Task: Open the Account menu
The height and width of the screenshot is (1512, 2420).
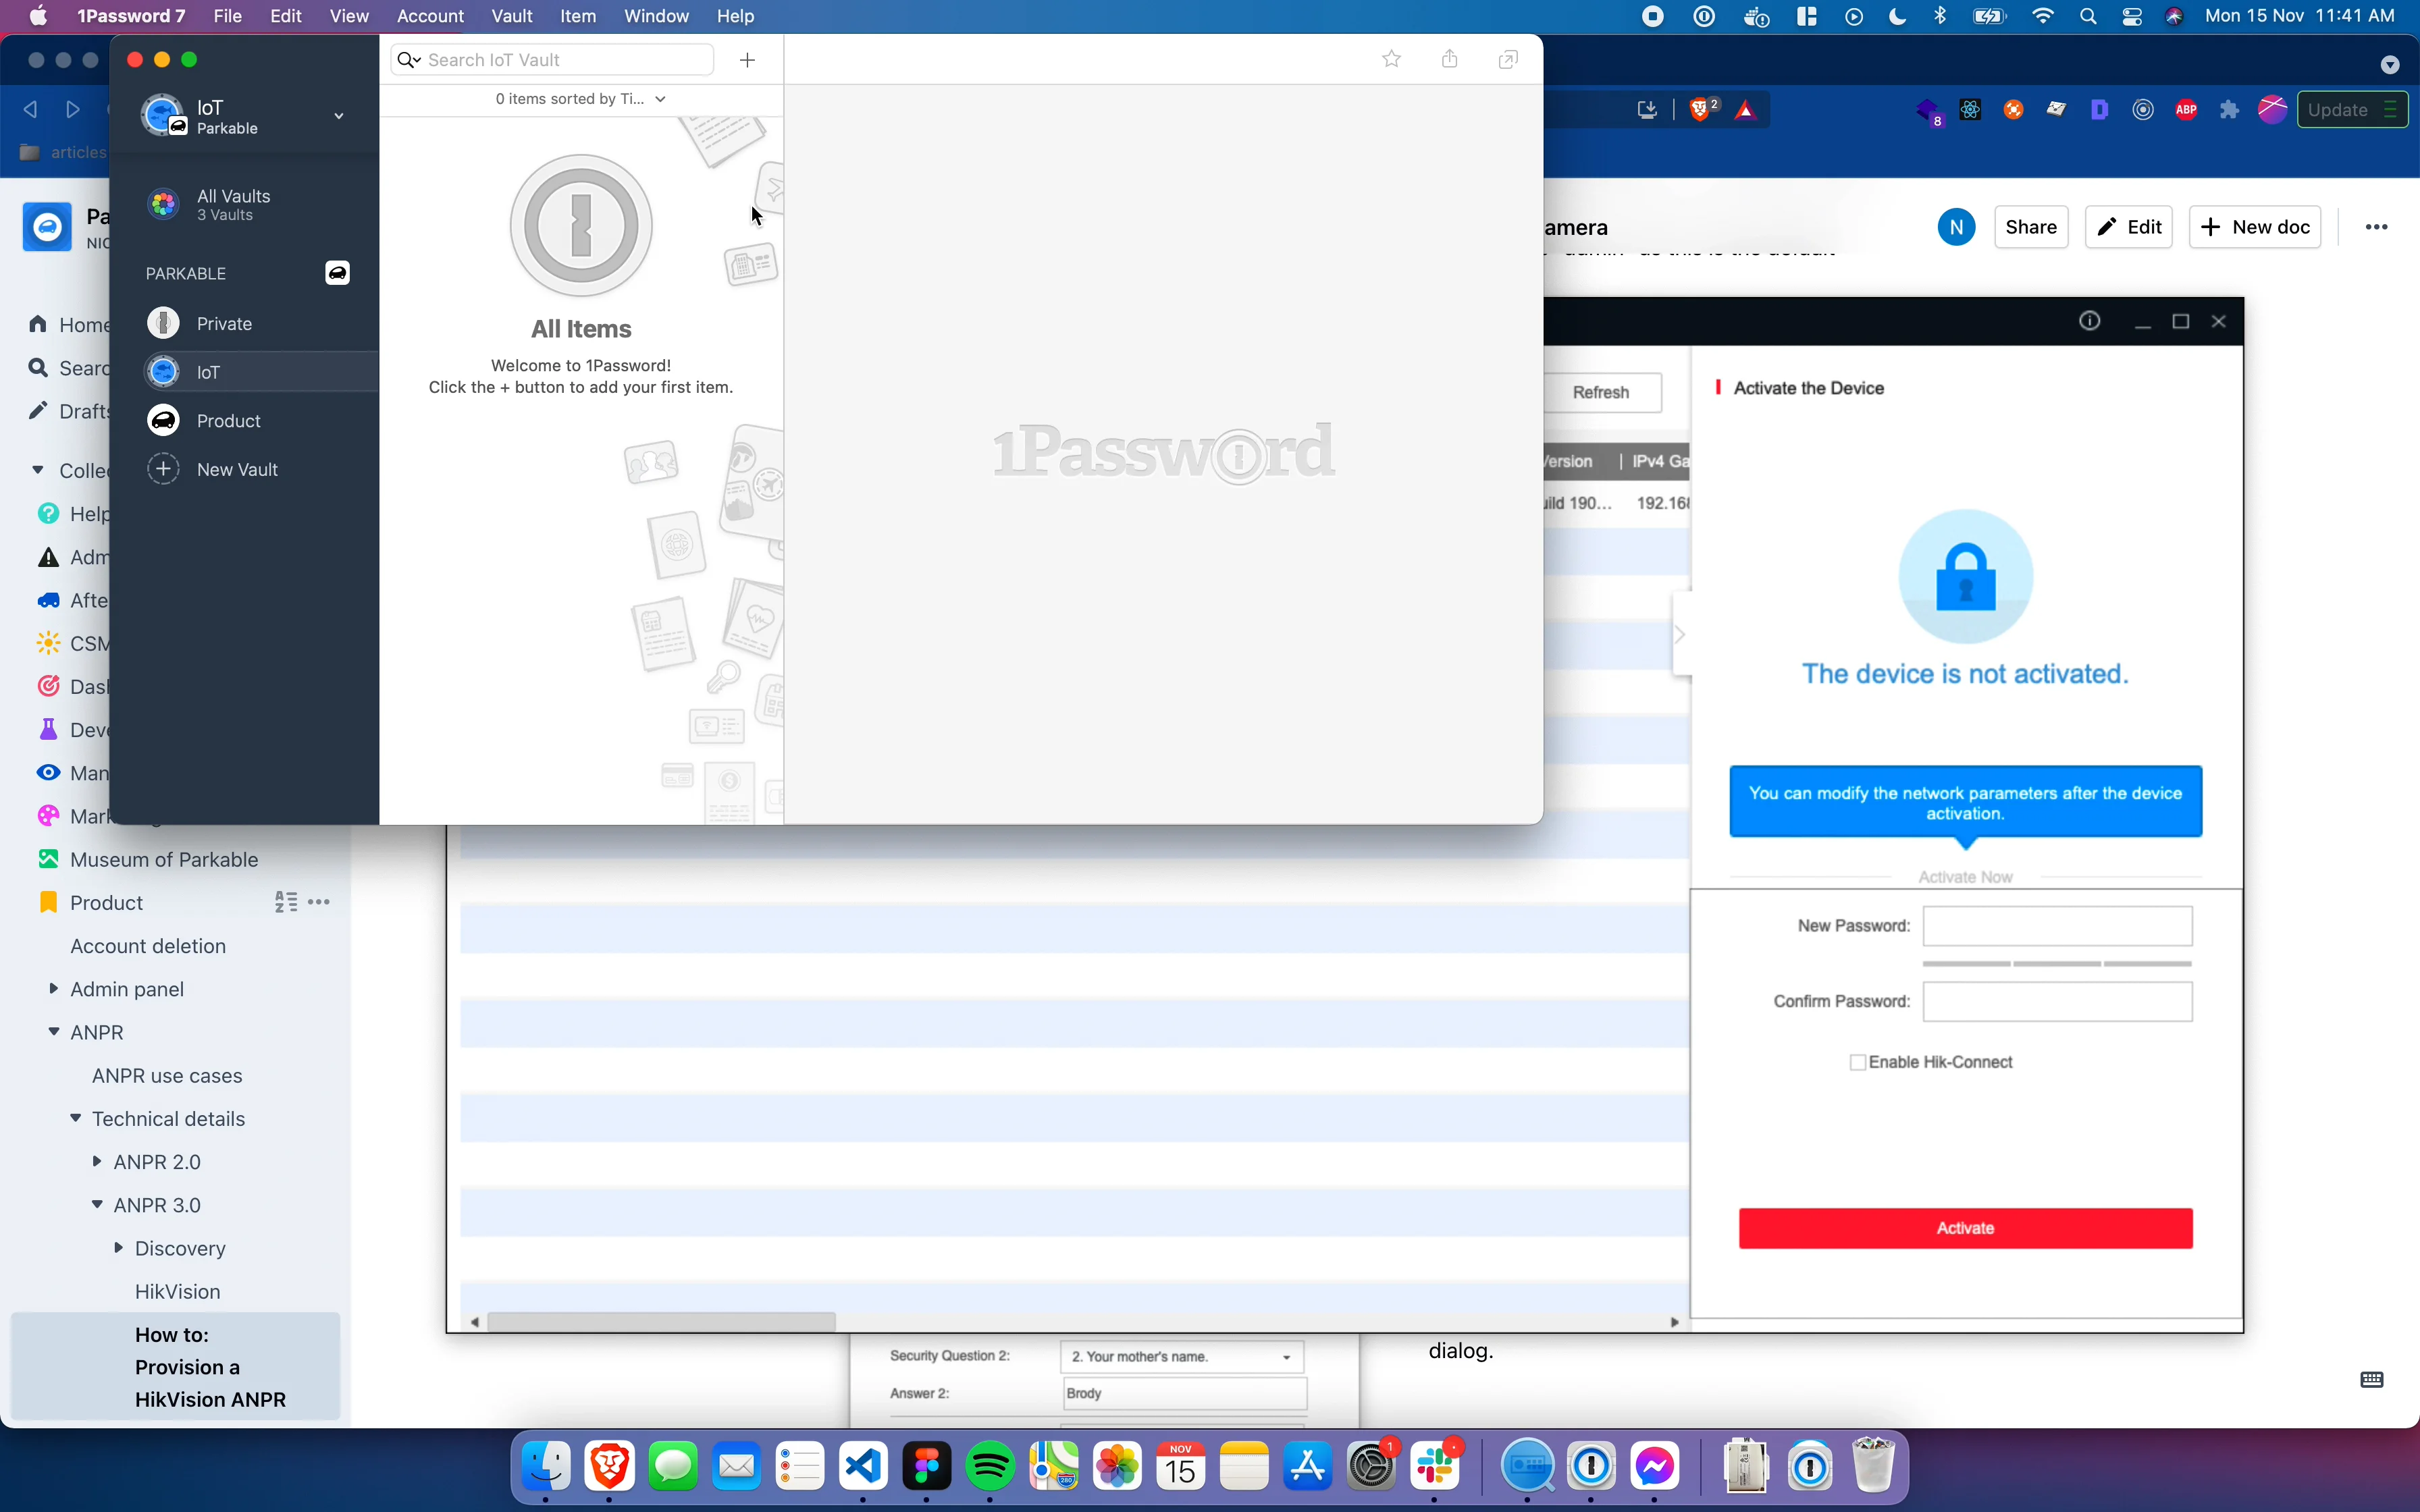Action: click(430, 16)
